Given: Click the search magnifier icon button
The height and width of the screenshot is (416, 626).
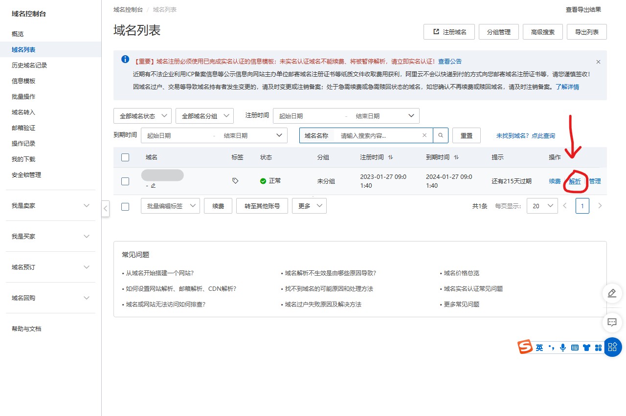Looking at the screenshot, I should pos(441,135).
